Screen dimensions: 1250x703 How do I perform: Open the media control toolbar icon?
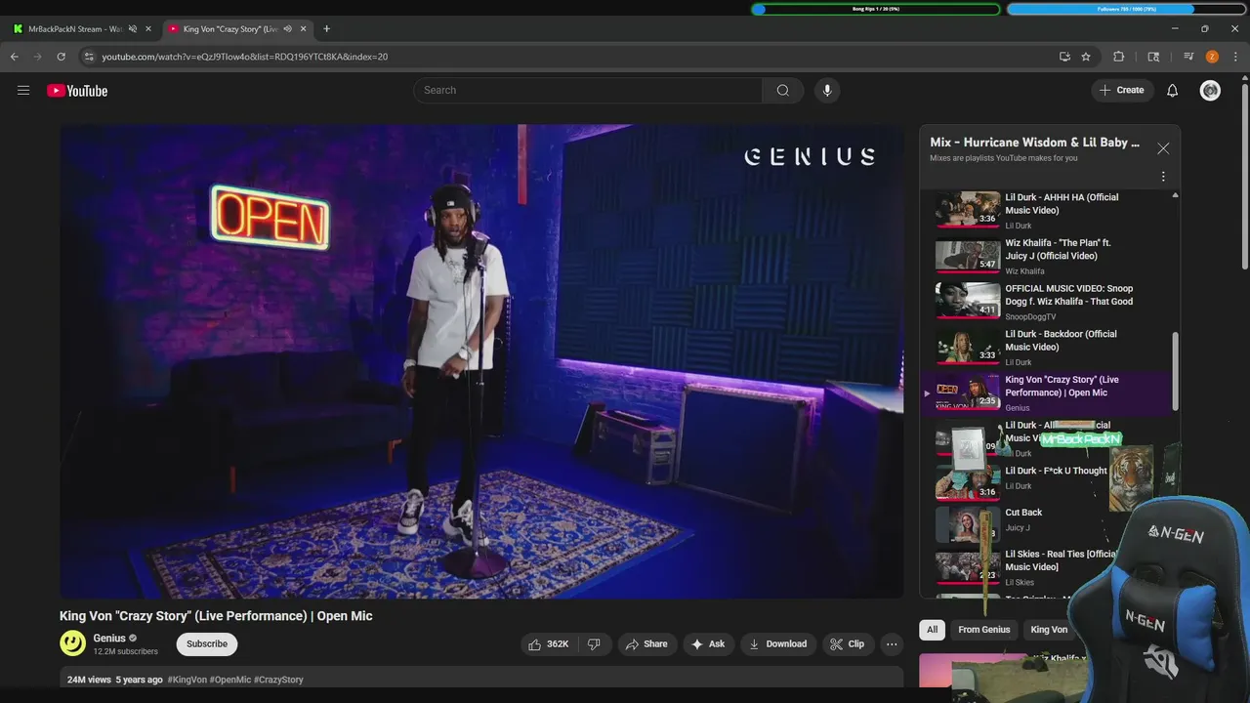point(1188,57)
